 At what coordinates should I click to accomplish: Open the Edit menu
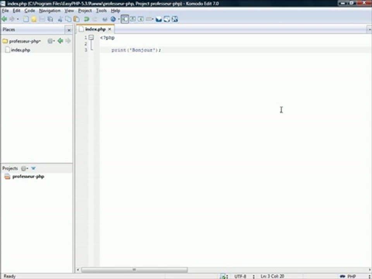click(x=16, y=11)
